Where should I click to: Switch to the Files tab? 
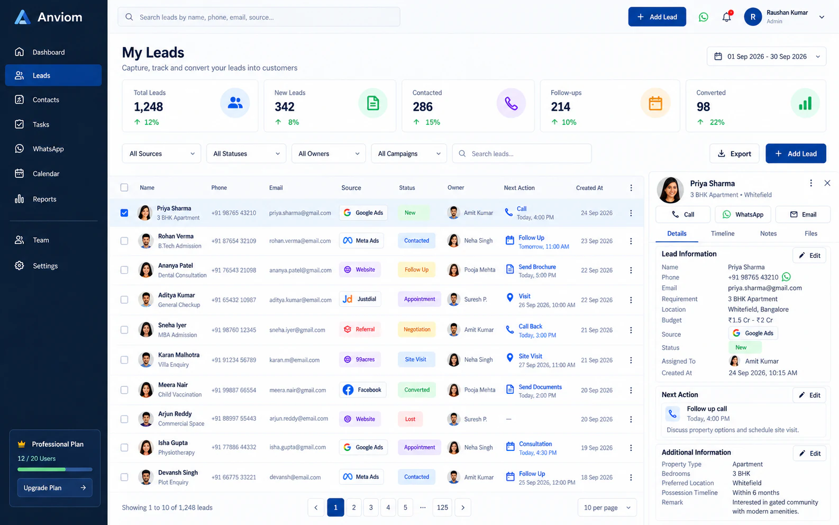tap(811, 233)
